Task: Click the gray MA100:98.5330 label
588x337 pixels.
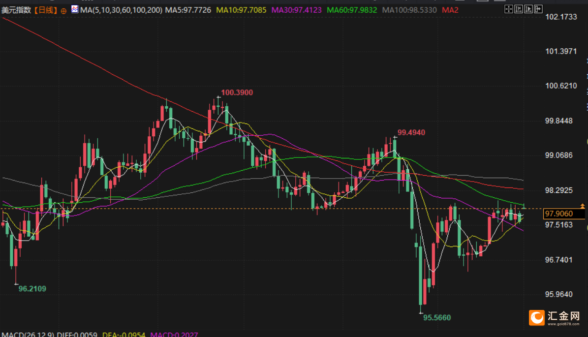Action: (409, 10)
